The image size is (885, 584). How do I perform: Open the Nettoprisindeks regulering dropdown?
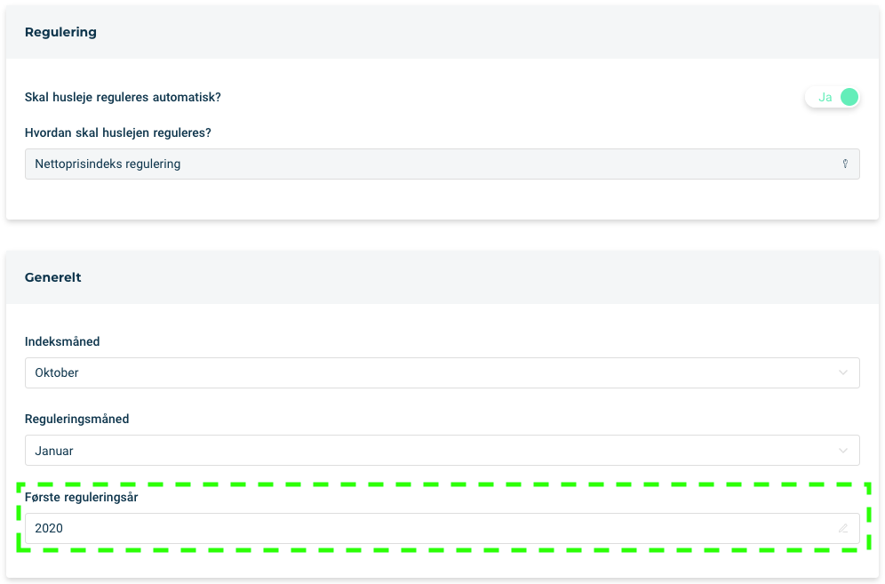[x=442, y=164]
